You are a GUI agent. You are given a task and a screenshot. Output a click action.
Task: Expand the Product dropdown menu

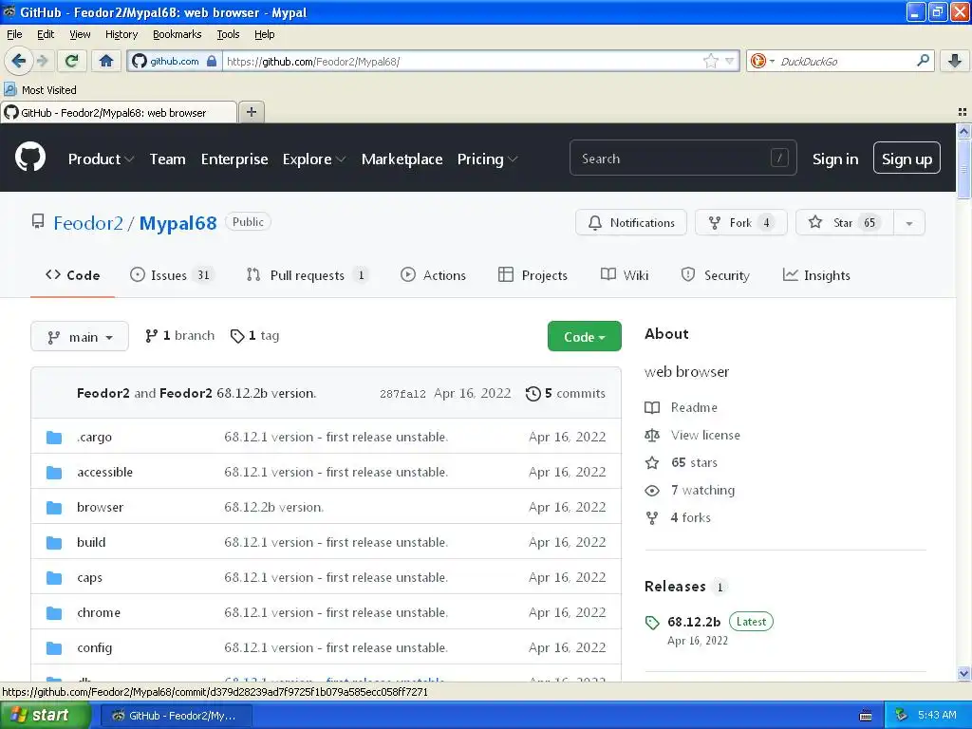click(101, 159)
